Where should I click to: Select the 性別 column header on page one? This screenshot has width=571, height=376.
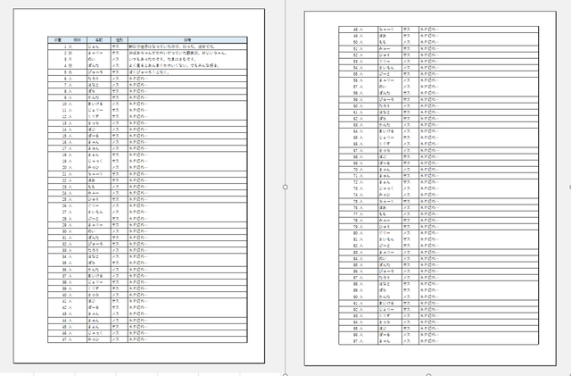(x=118, y=40)
